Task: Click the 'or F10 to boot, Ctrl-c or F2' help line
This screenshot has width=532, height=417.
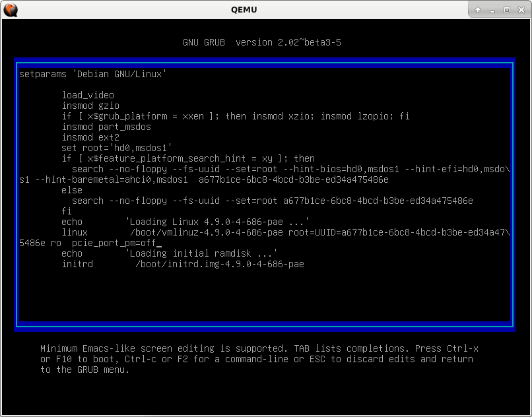Action: 257,359
